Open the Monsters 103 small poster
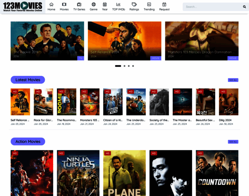The height and width of the screenshot is (196, 249). [90, 102]
